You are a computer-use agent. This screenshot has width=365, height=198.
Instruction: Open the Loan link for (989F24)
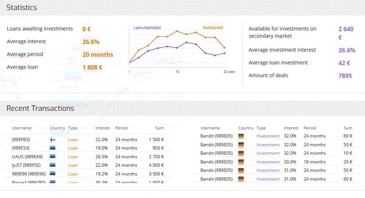click(x=73, y=148)
